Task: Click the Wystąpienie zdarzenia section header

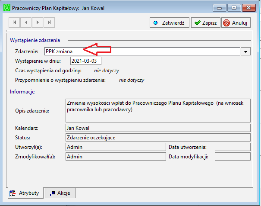Action: 35,40
